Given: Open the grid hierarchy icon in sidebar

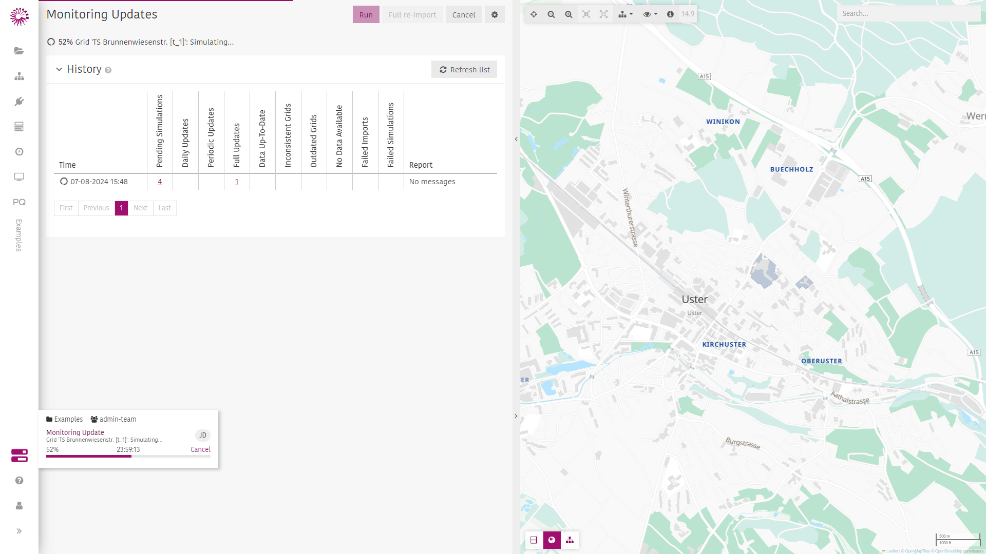Looking at the screenshot, I should tap(19, 76).
